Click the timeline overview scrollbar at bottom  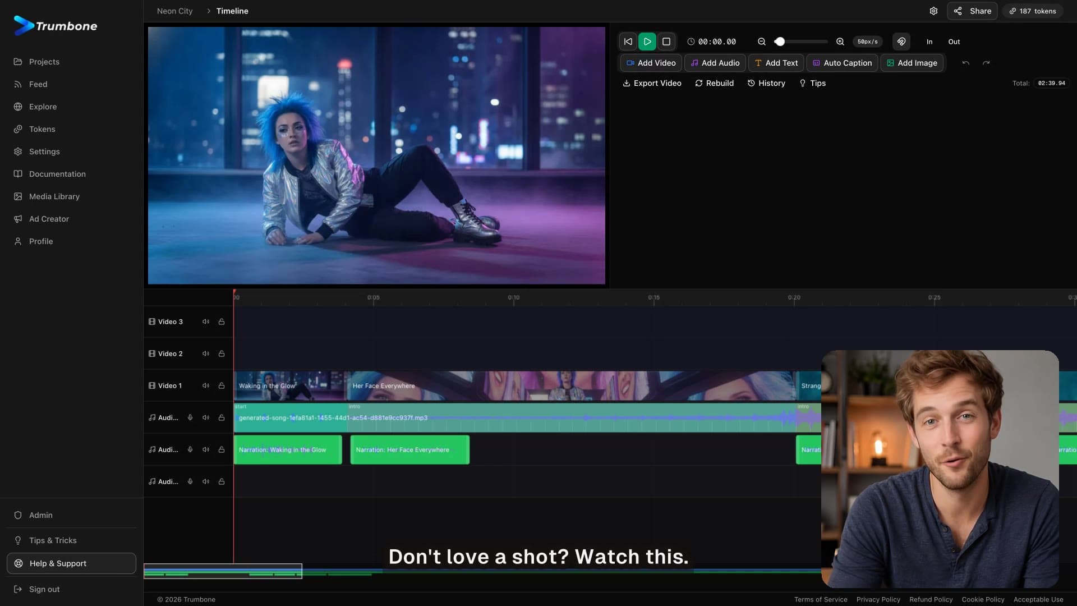point(223,571)
